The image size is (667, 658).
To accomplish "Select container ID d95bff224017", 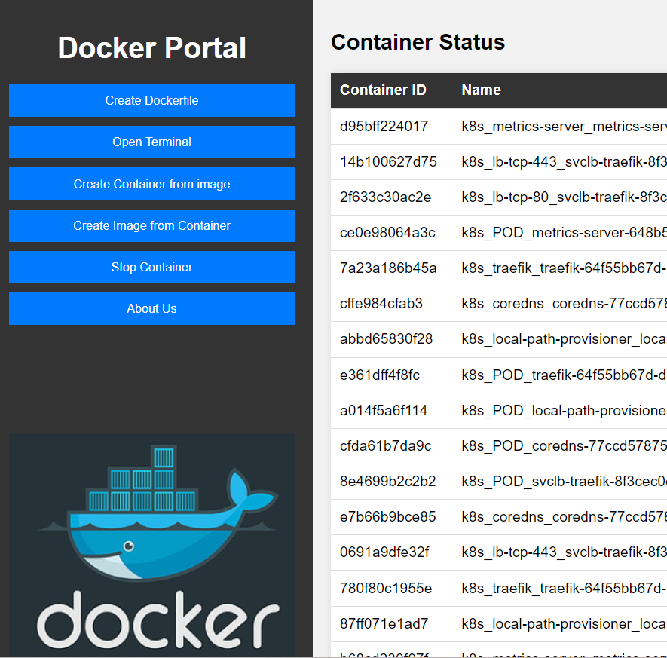I will click(x=384, y=127).
